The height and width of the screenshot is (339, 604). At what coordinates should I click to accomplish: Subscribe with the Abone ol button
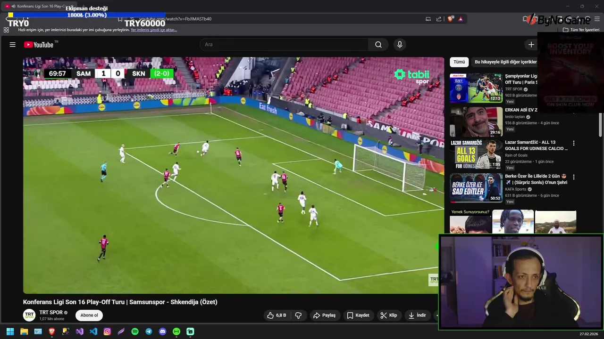(89, 315)
